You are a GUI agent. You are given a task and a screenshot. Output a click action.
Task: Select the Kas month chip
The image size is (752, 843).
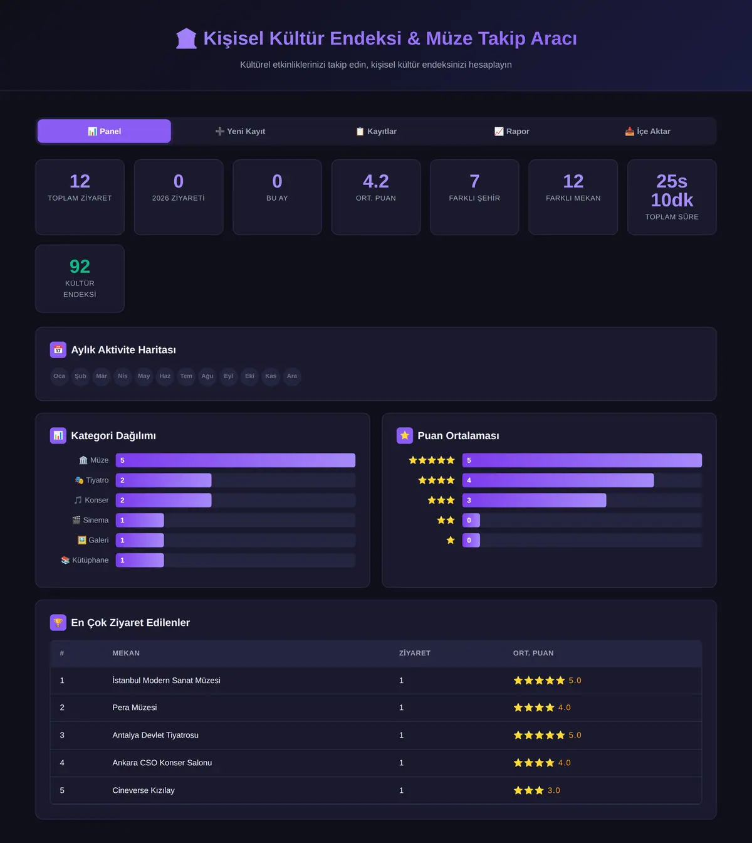tap(271, 376)
